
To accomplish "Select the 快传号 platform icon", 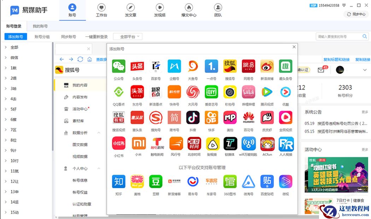I will [175, 92].
